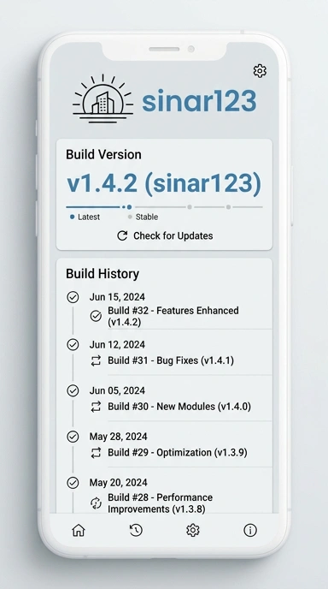
Task: Open Build #31 - Bug Fixes (v1.4.1) entry
Action: click(171, 360)
